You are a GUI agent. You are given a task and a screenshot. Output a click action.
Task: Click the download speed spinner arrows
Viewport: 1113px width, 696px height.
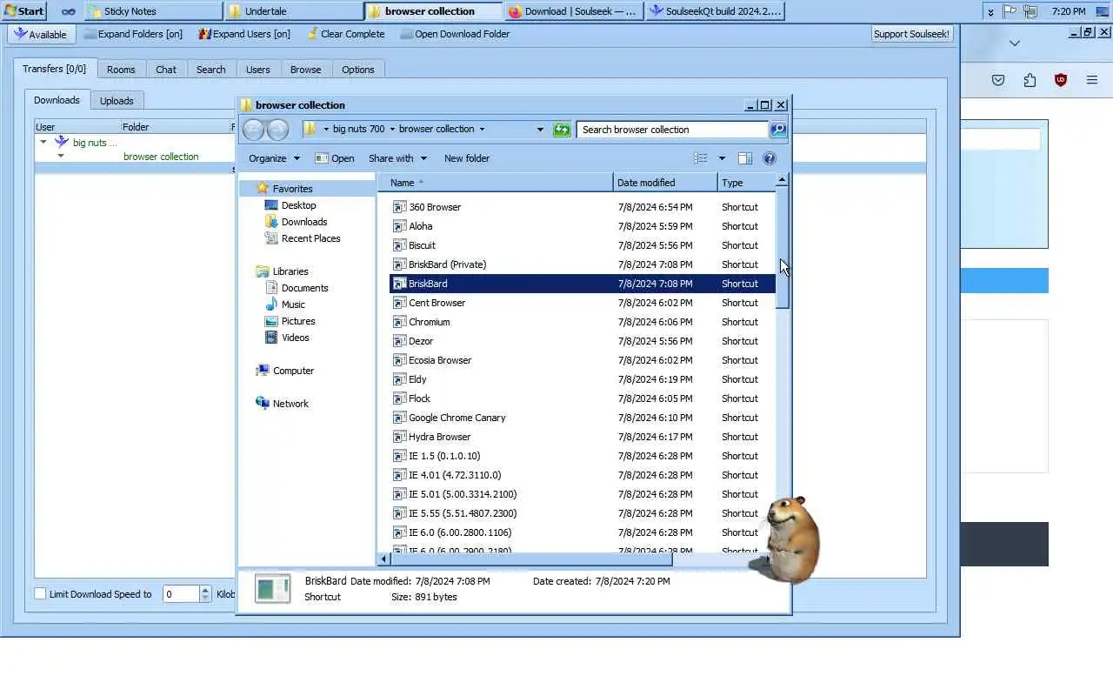(205, 593)
